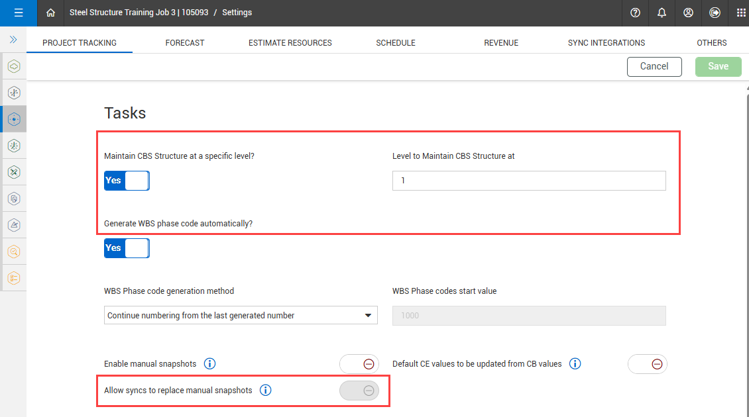Image resolution: width=749 pixels, height=417 pixels.
Task: Toggle Generate WBS phase code automatically
Action: (127, 248)
